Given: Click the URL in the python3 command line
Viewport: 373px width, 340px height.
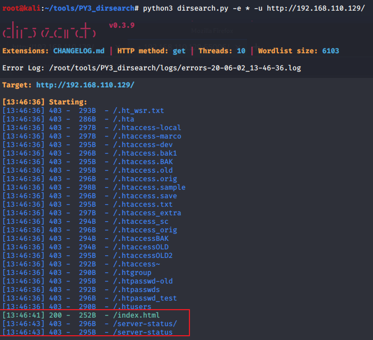Looking at the screenshot, I should [316, 9].
